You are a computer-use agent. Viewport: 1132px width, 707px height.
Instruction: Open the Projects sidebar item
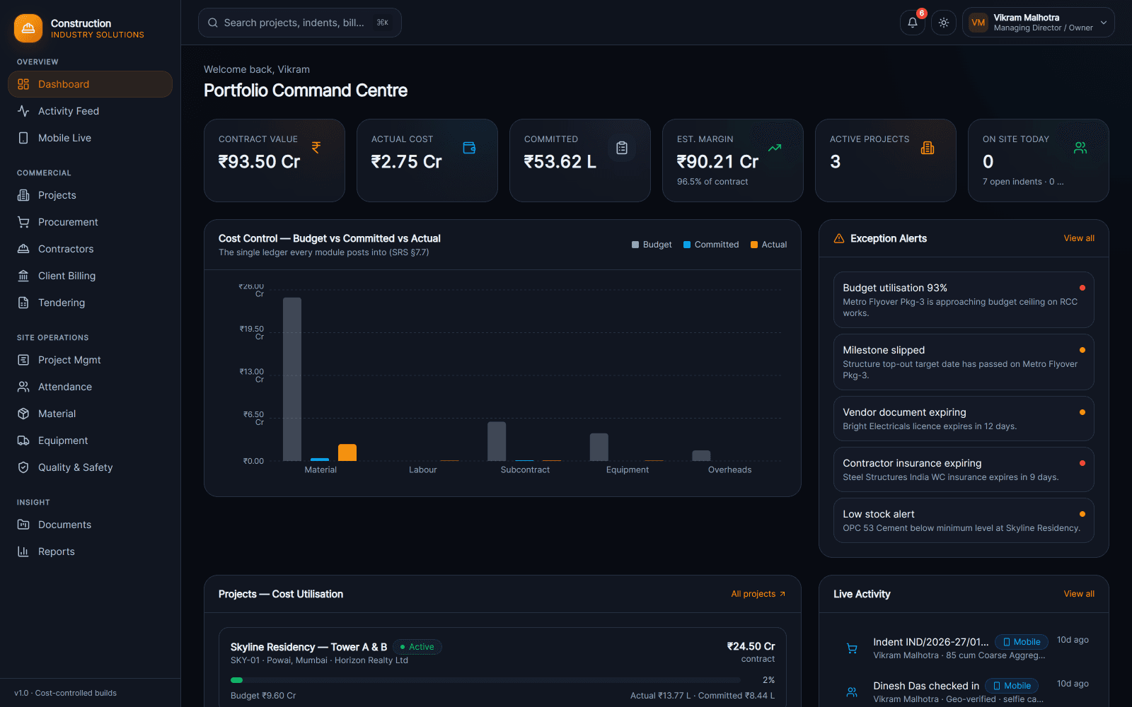90,195
